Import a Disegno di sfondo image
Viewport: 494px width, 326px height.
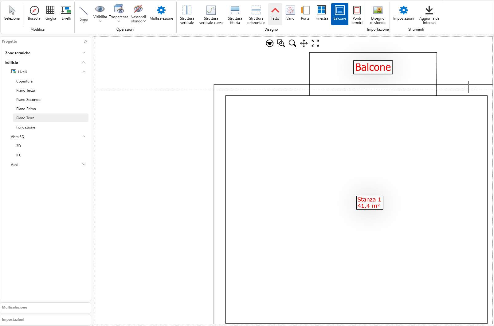coord(378,14)
